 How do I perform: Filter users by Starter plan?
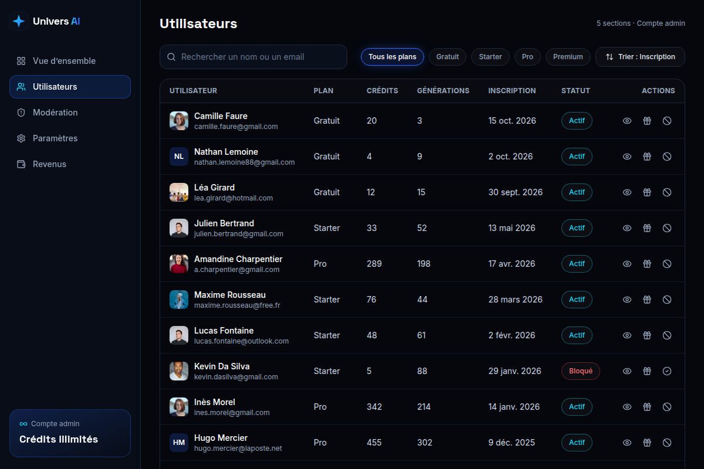coord(490,57)
